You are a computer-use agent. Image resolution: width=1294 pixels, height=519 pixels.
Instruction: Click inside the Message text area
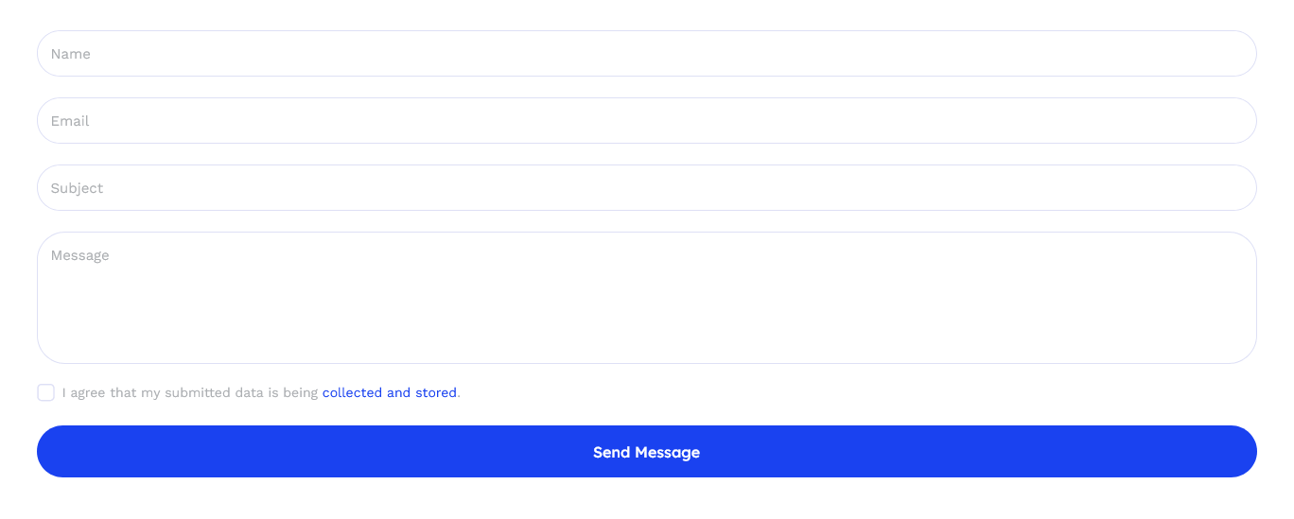[x=646, y=298]
